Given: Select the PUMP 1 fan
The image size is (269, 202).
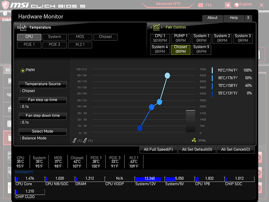Looking at the screenshot, I should (x=181, y=38).
